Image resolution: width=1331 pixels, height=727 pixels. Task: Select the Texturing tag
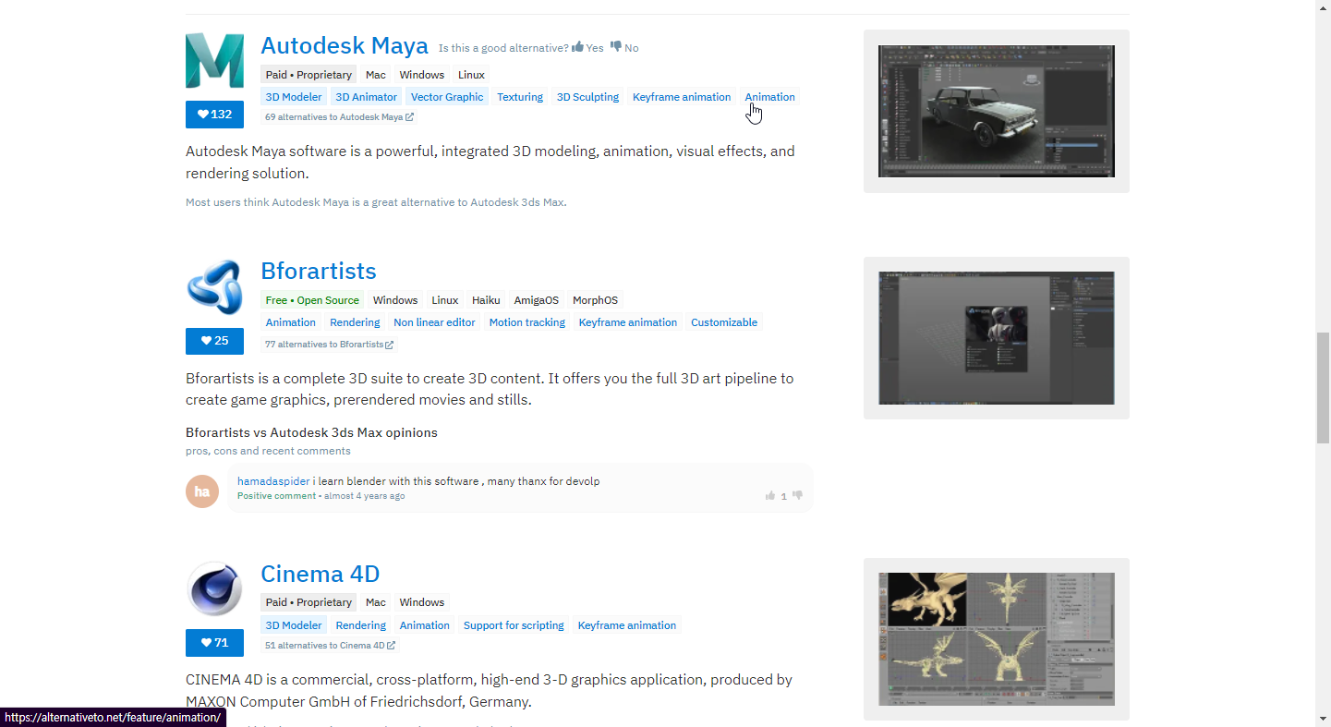[520, 97]
